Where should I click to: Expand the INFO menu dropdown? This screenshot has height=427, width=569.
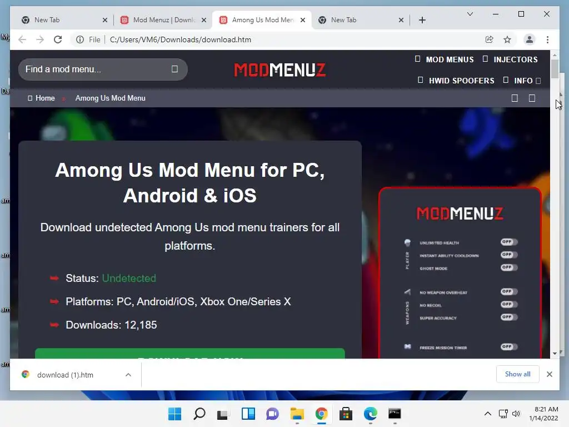pyautogui.click(x=538, y=81)
